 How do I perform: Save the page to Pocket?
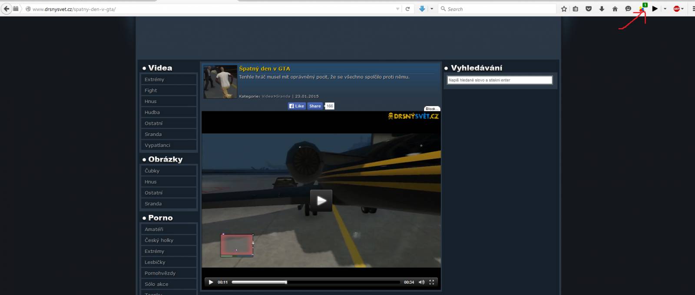[x=589, y=9]
